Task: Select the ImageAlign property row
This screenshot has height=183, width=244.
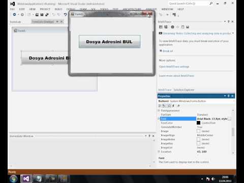Action: coord(195,135)
